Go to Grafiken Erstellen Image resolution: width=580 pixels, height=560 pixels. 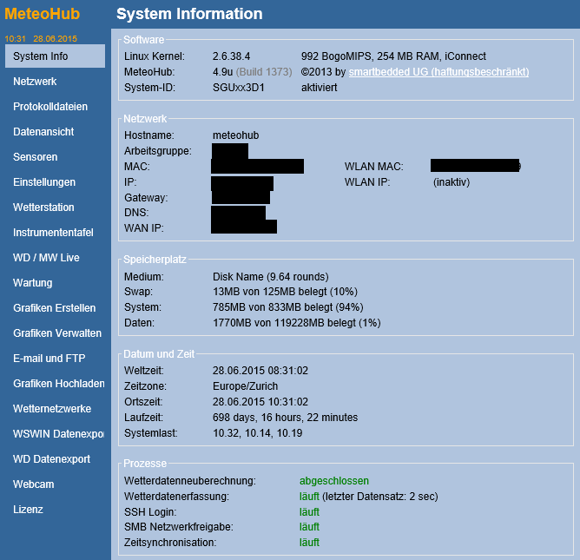pyautogui.click(x=55, y=308)
